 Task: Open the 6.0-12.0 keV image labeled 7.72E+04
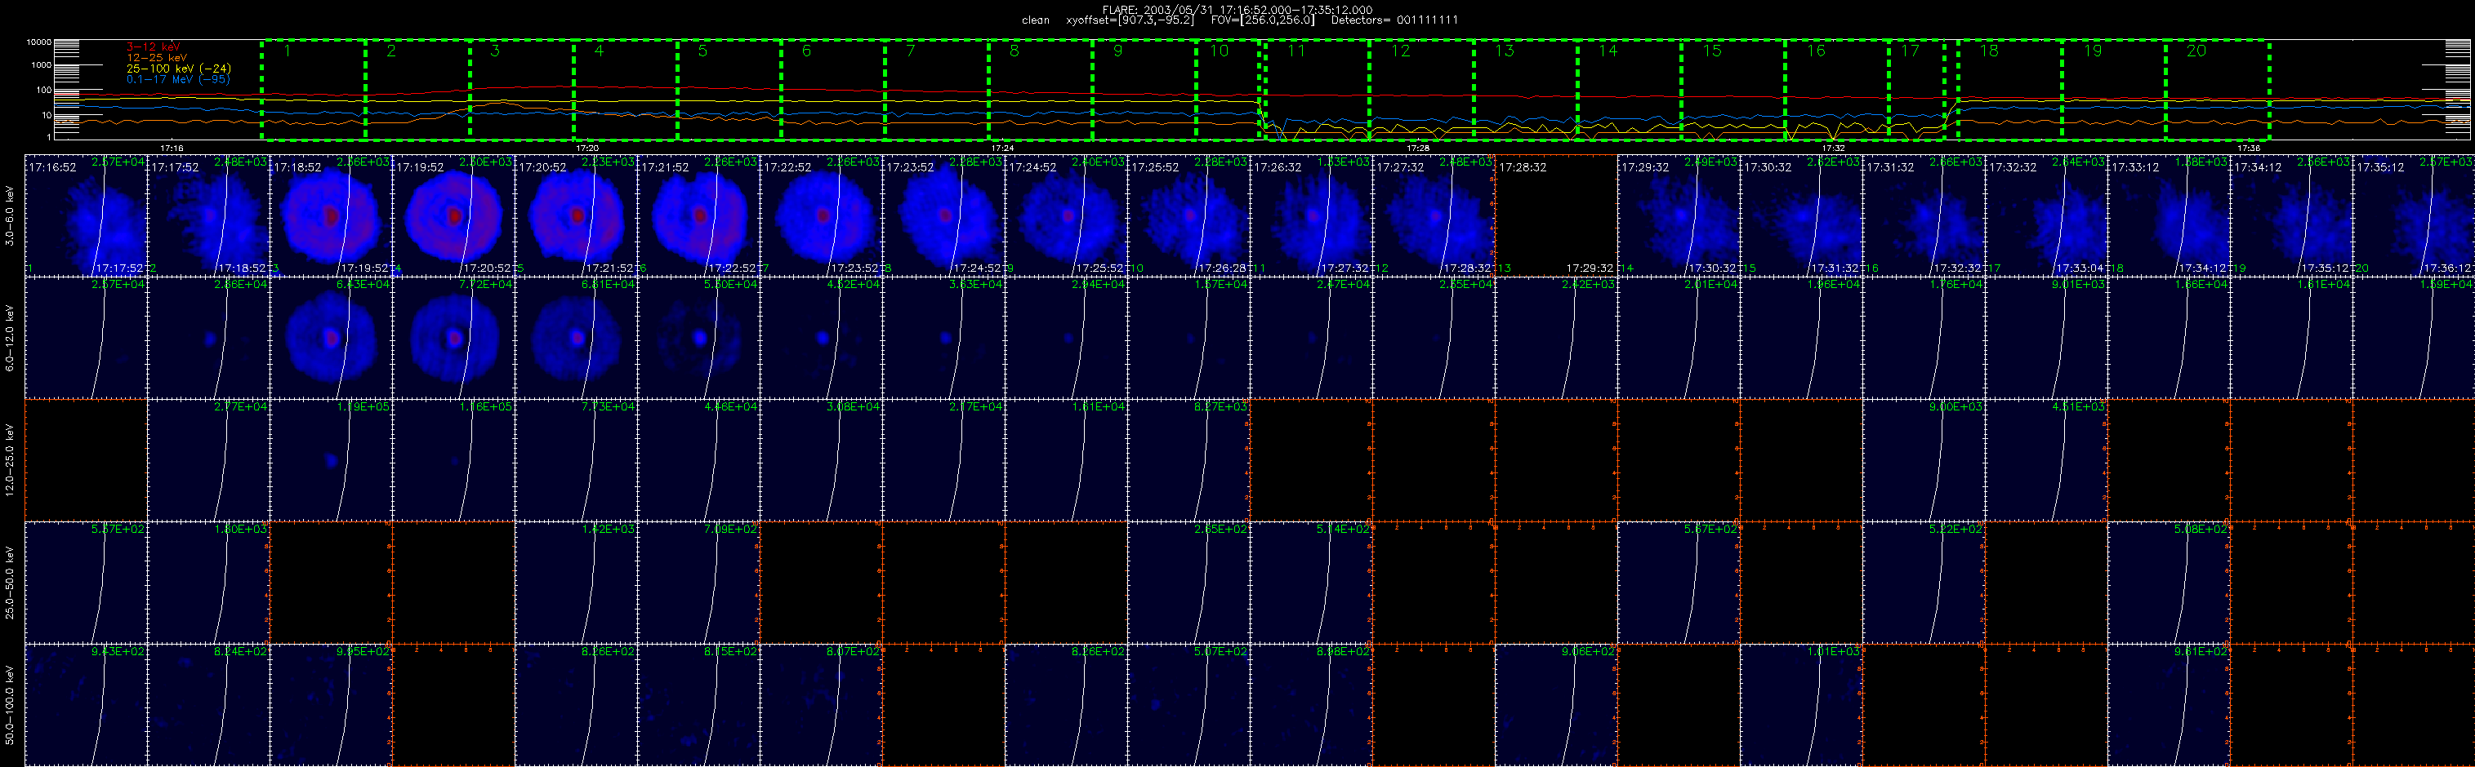pos(453,338)
